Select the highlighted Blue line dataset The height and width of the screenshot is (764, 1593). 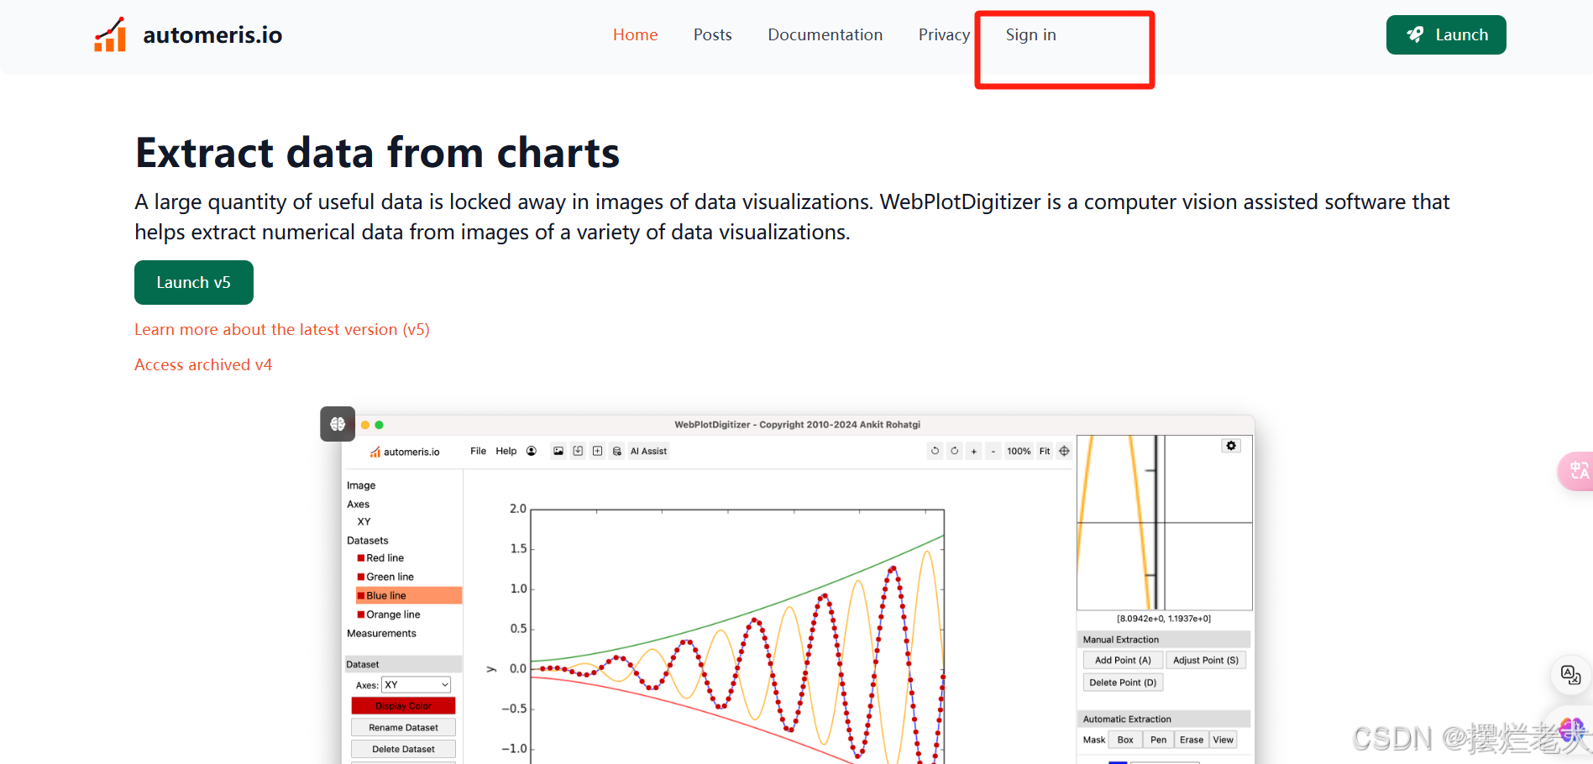point(409,595)
